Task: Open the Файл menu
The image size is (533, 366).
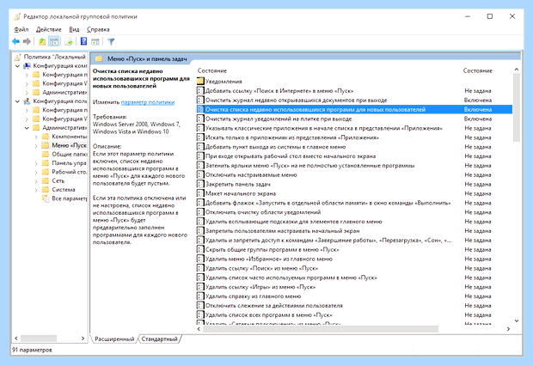Action: [x=21, y=29]
